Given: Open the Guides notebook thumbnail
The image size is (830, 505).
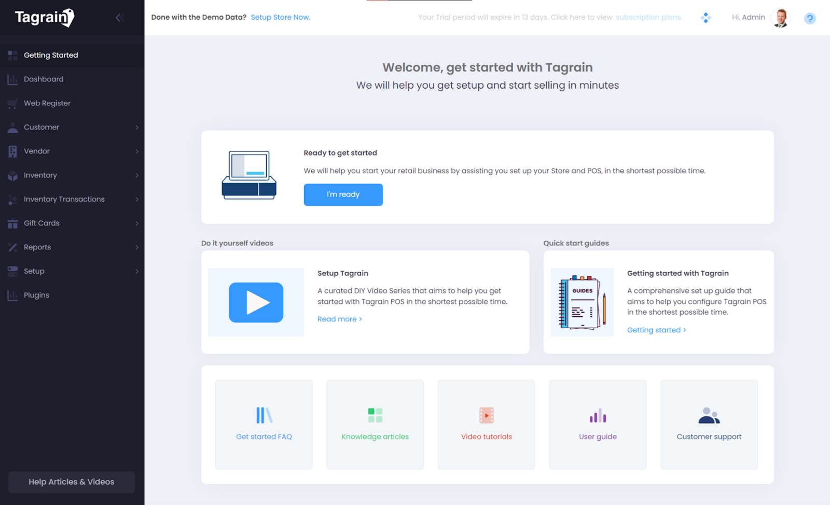Looking at the screenshot, I should pyautogui.click(x=582, y=302).
